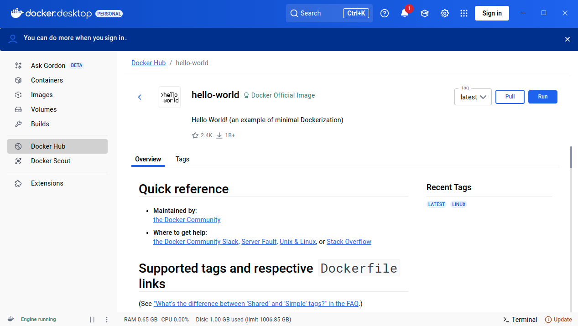
Task: Open the help question mark menu
Action: 384,13
